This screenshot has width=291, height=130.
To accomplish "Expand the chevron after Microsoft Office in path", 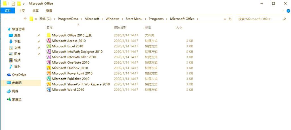I will [198, 19].
